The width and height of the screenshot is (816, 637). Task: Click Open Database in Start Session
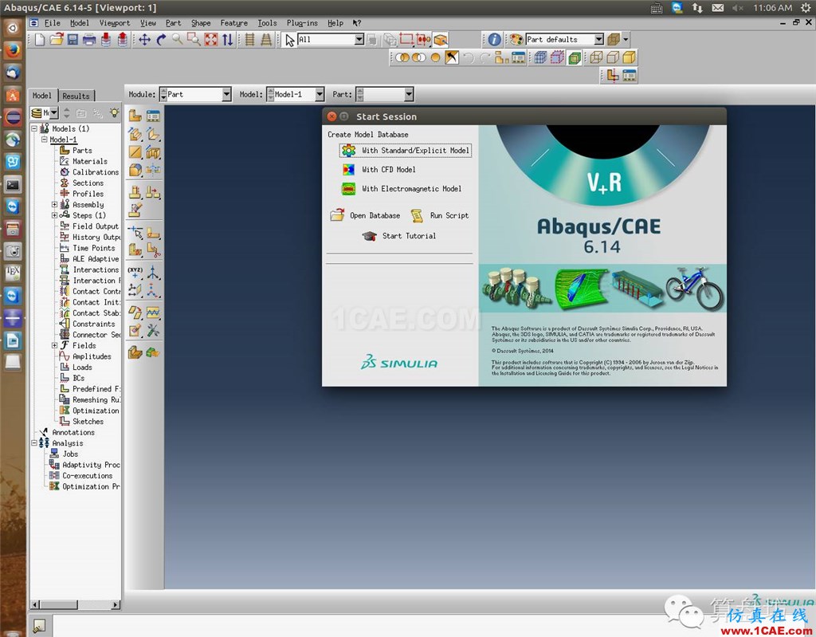click(365, 215)
